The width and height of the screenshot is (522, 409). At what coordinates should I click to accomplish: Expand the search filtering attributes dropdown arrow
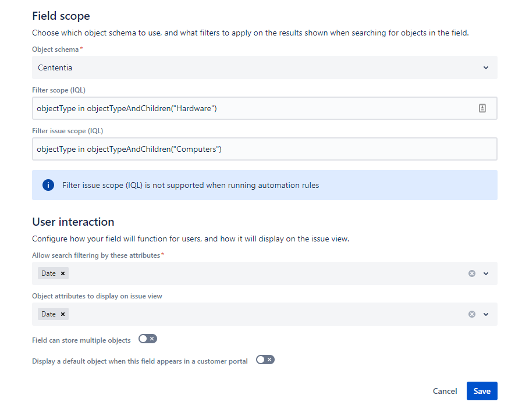tap(486, 273)
